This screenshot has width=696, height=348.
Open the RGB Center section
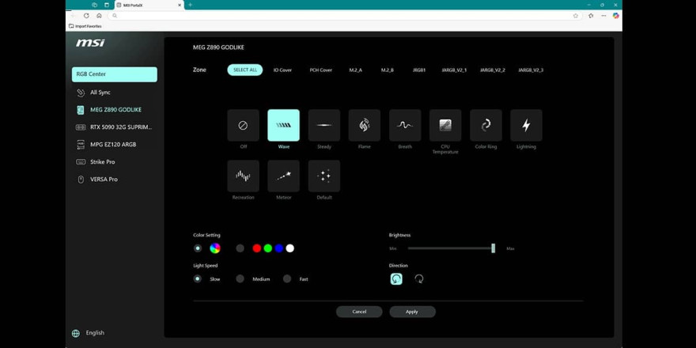pyautogui.click(x=115, y=74)
